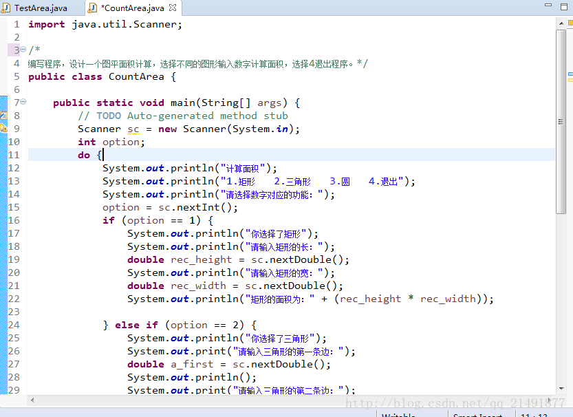The height and width of the screenshot is (417, 573).
Task: Click the underlined 'sc' variable on line 9
Action: [133, 129]
